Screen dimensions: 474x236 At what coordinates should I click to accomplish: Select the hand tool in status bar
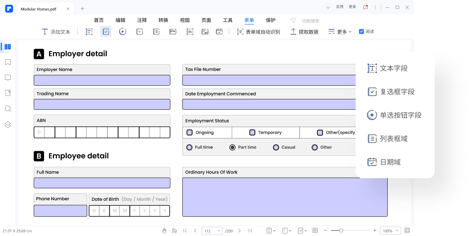pyautogui.click(x=164, y=231)
